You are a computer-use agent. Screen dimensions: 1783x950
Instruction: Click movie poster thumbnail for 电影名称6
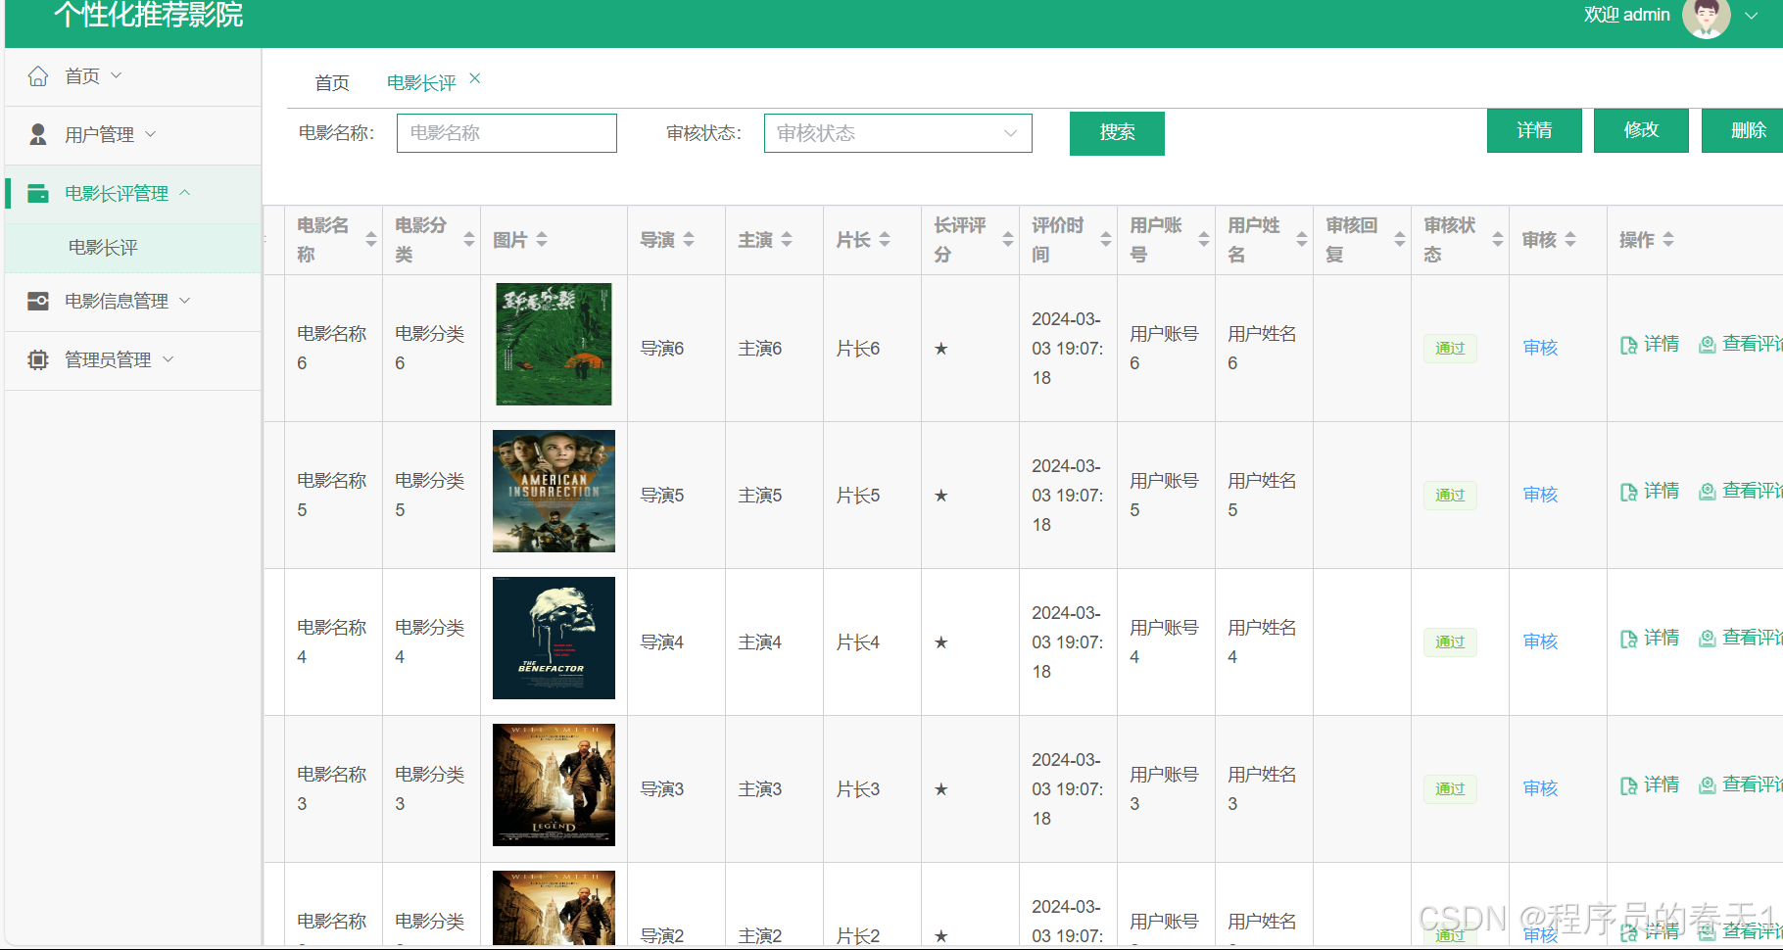(x=554, y=344)
